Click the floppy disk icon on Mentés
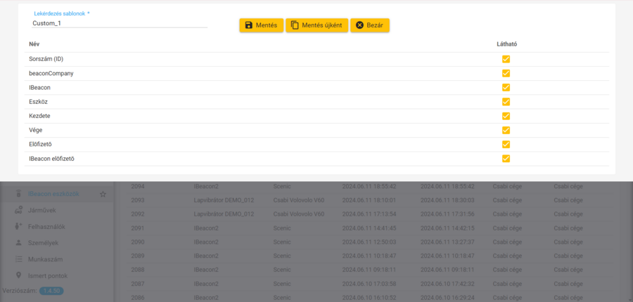Screen dimensions: 633x302 click(x=249, y=25)
